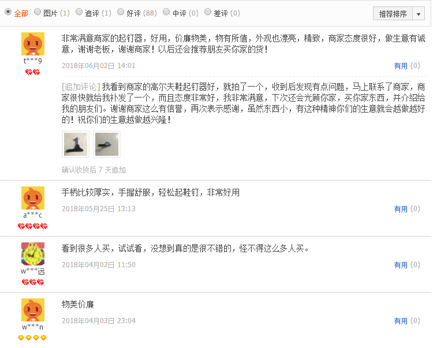Open the 推荐排序 sort dropdown
433x348 pixels.
click(x=393, y=13)
